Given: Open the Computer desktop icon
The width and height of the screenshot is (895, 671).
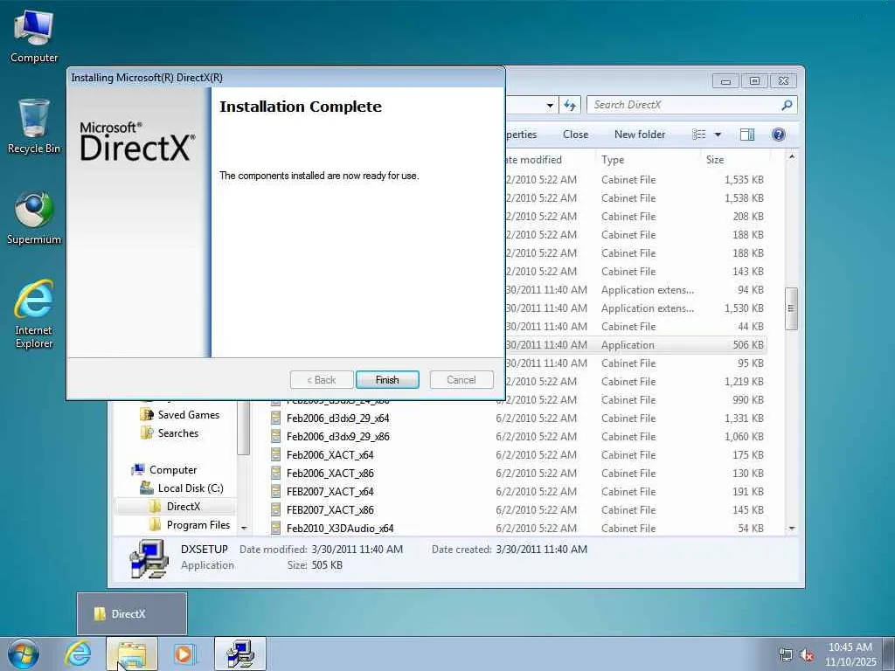Looking at the screenshot, I should [x=34, y=36].
